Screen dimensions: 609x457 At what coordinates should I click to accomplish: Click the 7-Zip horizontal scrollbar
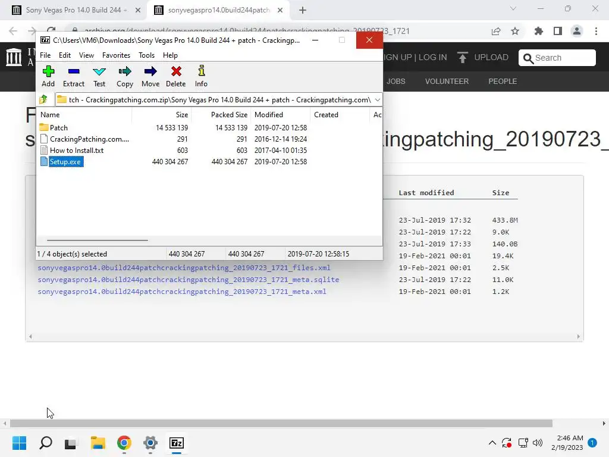click(97, 240)
